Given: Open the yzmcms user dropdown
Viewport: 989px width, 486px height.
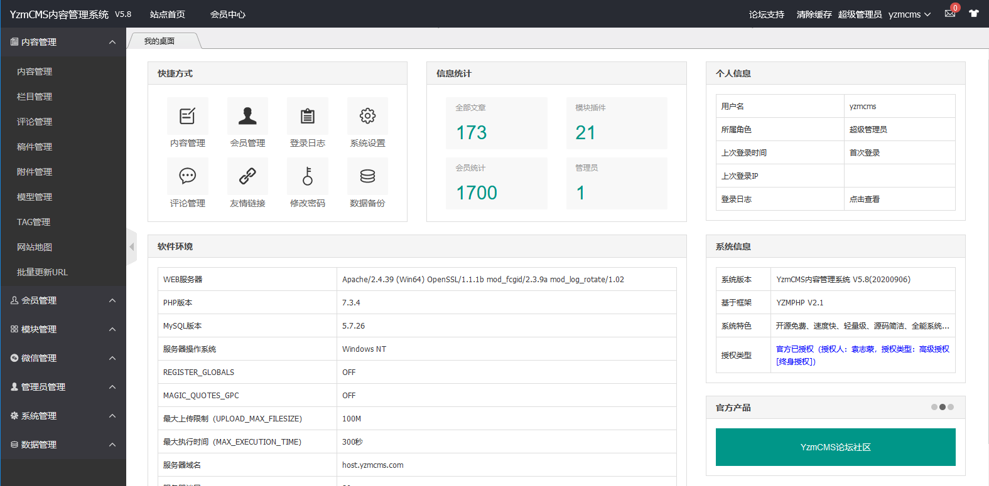Looking at the screenshot, I should (x=909, y=14).
